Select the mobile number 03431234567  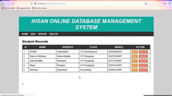point(119,56)
